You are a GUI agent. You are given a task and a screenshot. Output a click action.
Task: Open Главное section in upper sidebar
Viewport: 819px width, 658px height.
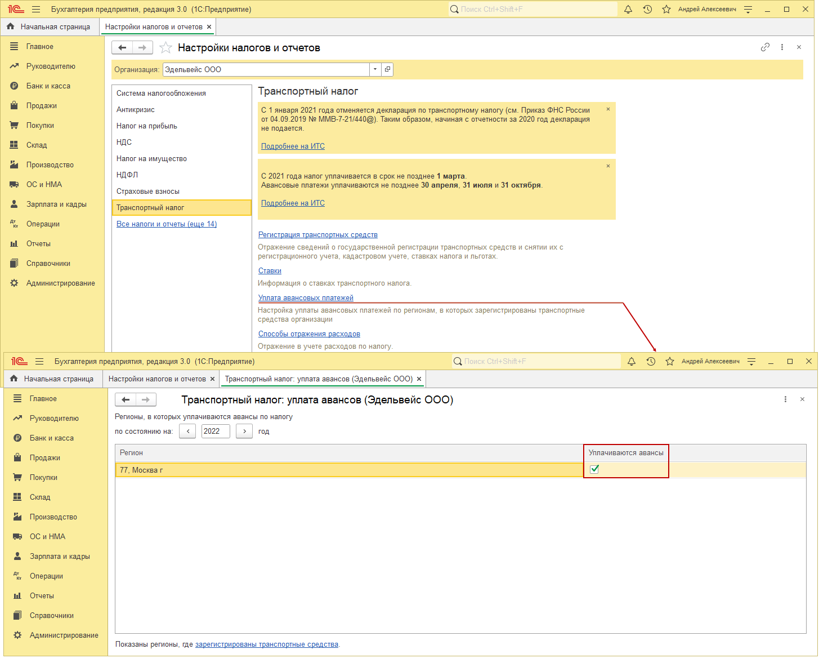(x=39, y=47)
